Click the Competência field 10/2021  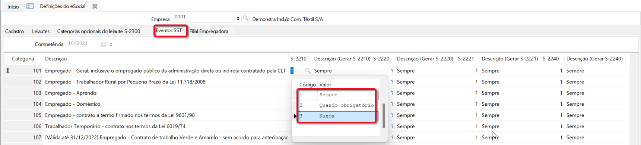[83, 44]
